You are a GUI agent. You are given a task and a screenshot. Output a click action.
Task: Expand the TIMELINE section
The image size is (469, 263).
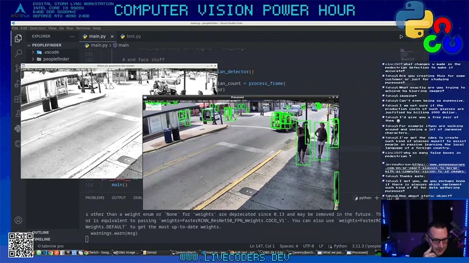(x=41, y=239)
